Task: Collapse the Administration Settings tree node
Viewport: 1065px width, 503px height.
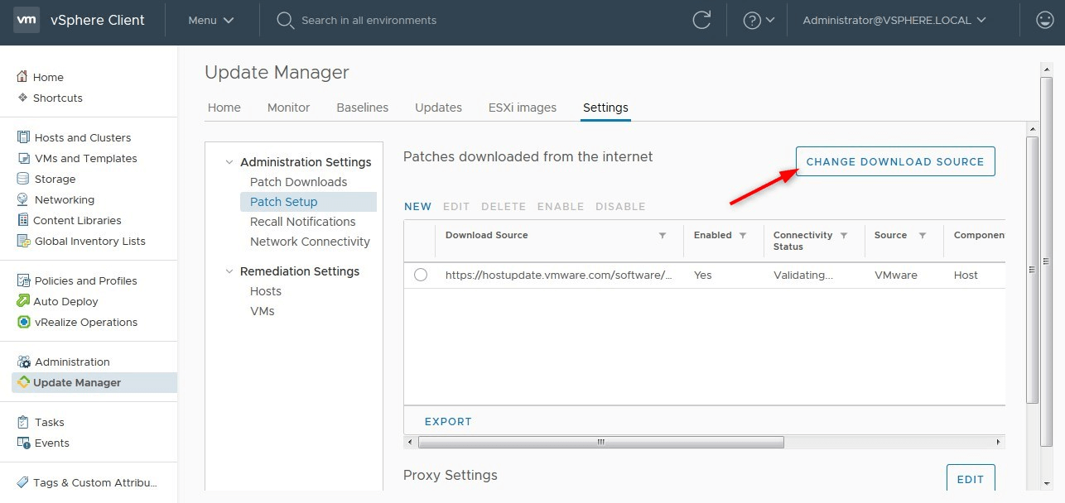Action: pyautogui.click(x=229, y=162)
